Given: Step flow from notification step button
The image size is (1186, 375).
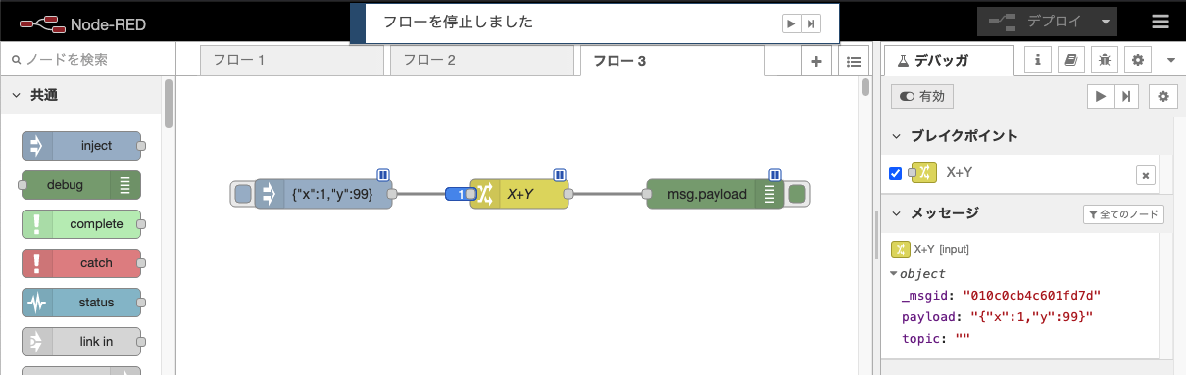Looking at the screenshot, I should [810, 23].
